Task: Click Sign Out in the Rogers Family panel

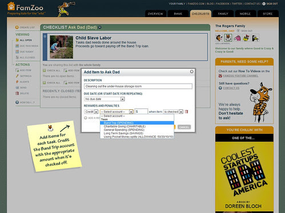Action: coord(247,31)
